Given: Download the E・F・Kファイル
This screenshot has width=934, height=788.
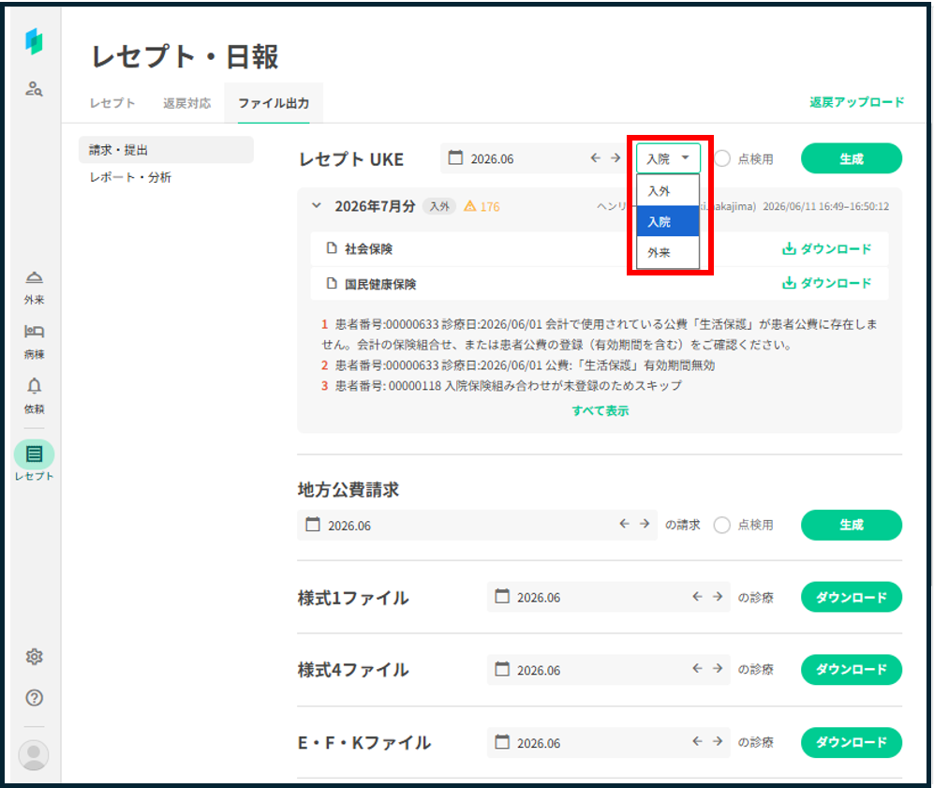Looking at the screenshot, I should coord(852,742).
